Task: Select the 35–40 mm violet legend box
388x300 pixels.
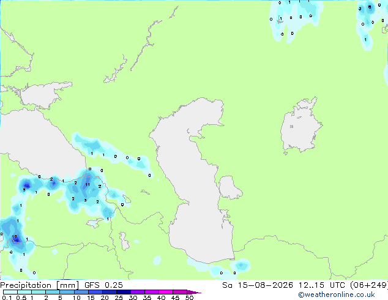Action: pyautogui.click(x=152, y=292)
